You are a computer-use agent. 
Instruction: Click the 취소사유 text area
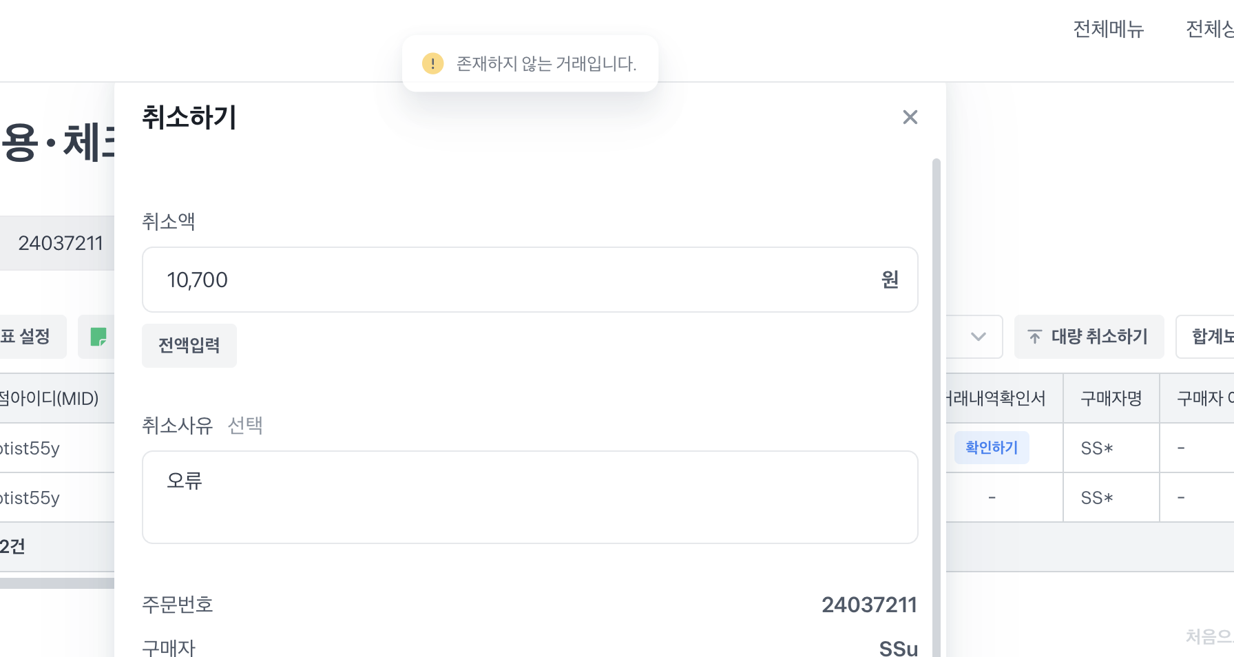tap(530, 497)
